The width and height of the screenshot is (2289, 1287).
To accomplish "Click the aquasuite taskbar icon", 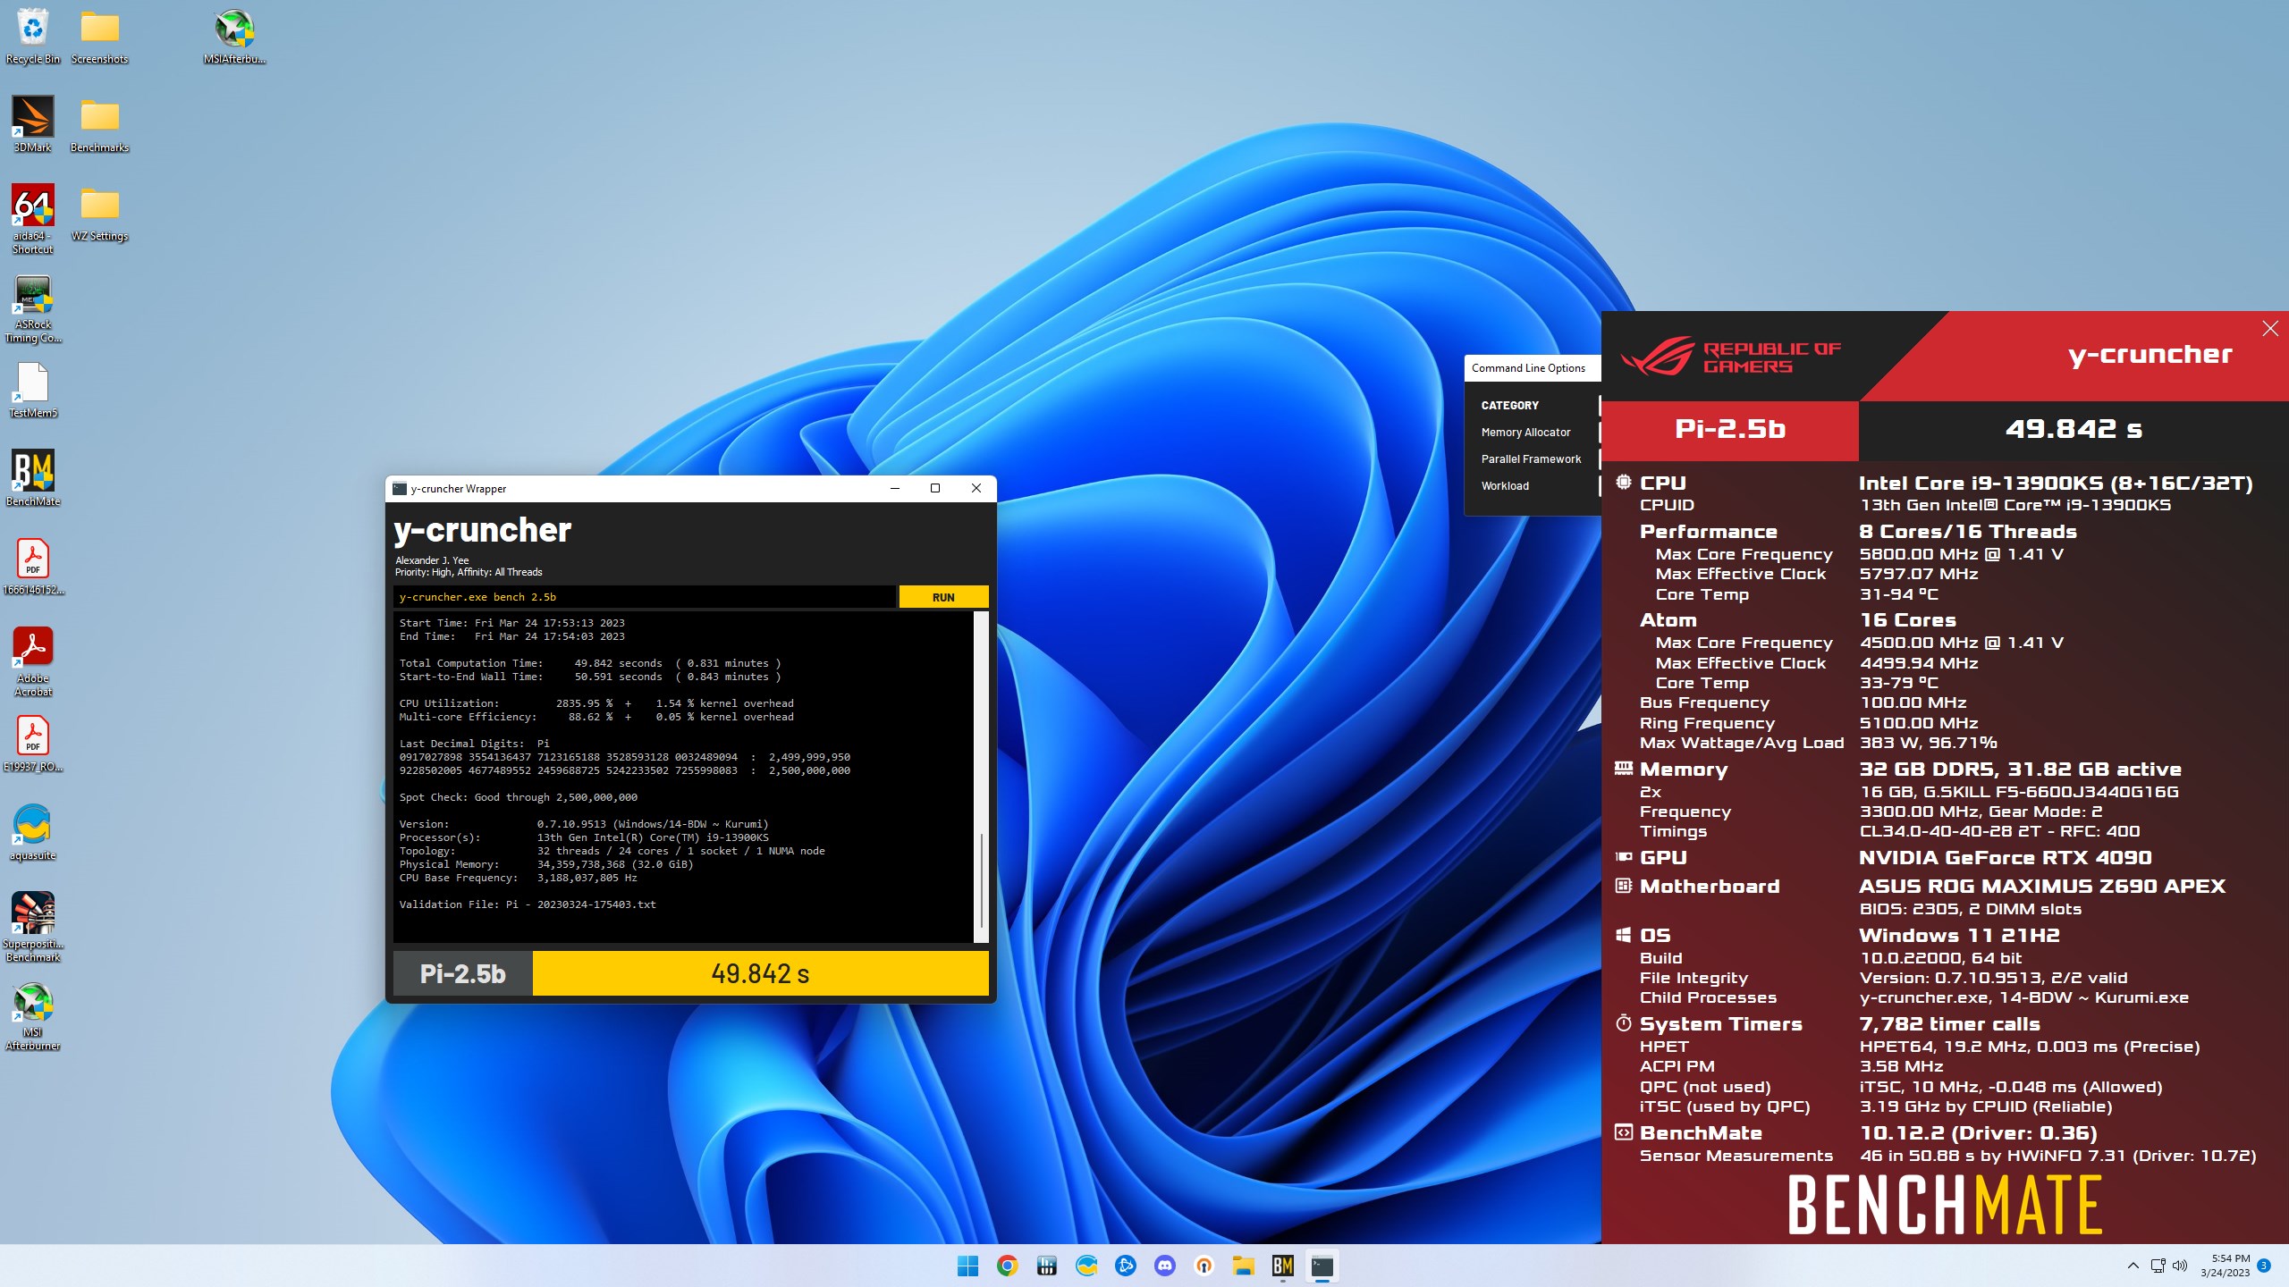I will pos(1085,1266).
